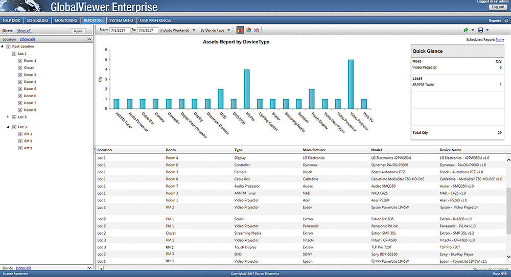
Task: Click the green export arrow icon
Action: [466, 30]
